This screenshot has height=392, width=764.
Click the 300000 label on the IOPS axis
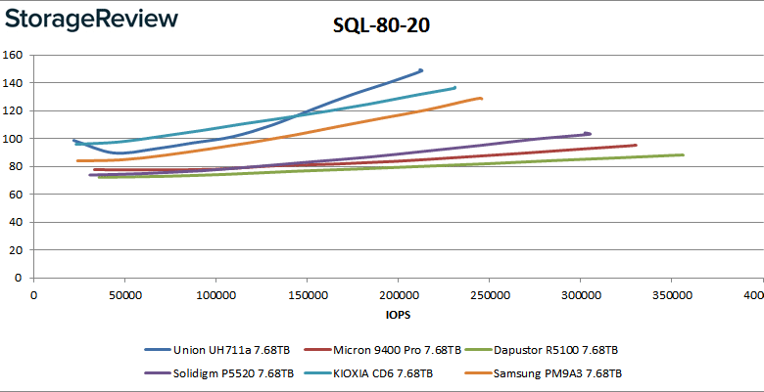[x=580, y=295]
